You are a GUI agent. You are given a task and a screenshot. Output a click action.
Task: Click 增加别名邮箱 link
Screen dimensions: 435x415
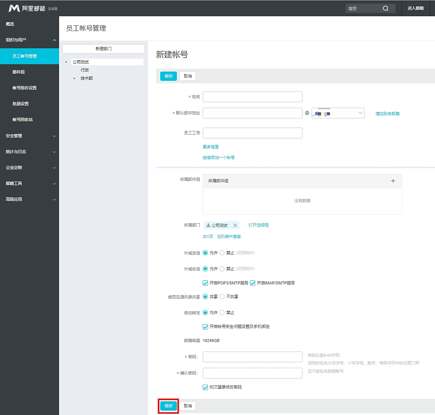click(x=387, y=114)
